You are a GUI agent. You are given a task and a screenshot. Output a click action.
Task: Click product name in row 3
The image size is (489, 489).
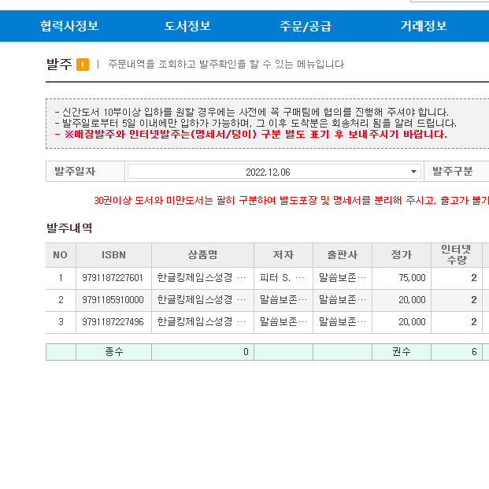click(202, 322)
